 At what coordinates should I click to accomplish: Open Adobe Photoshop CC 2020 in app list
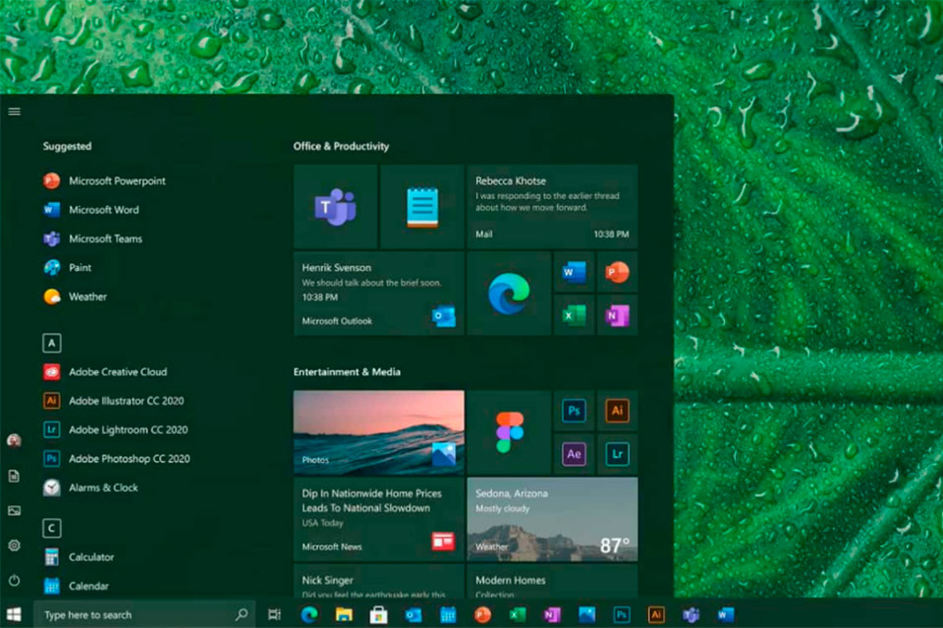click(x=117, y=458)
